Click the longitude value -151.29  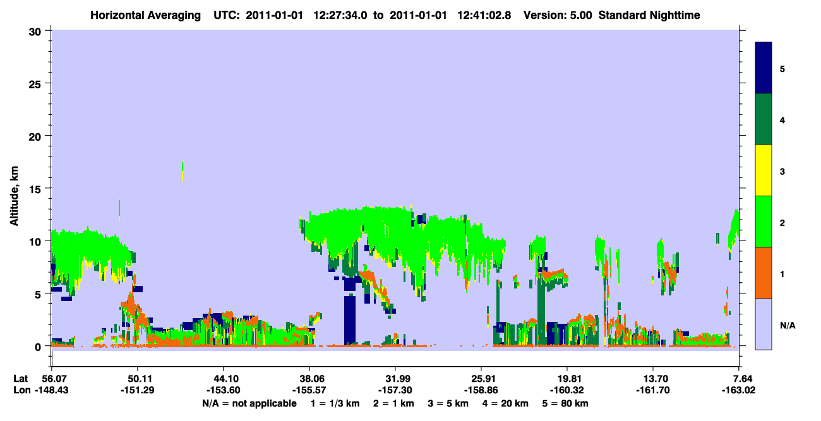tap(138, 390)
